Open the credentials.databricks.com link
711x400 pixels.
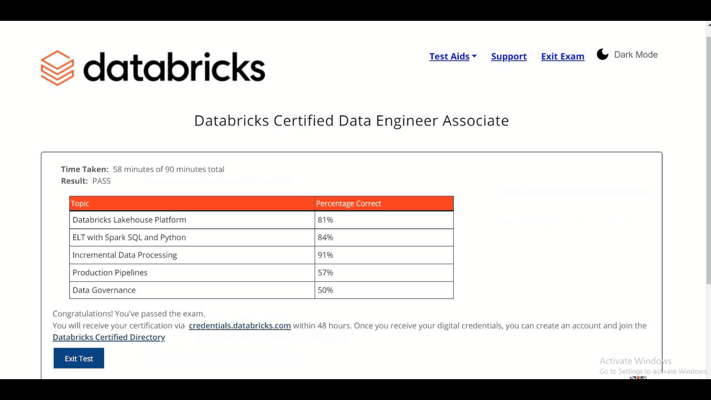tap(239, 326)
